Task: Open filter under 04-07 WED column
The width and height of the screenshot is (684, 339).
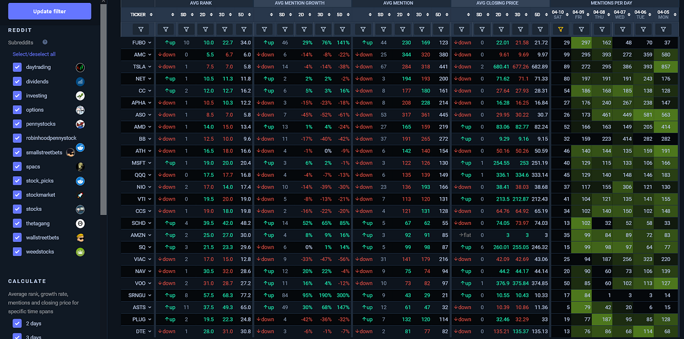Action: (x=622, y=29)
